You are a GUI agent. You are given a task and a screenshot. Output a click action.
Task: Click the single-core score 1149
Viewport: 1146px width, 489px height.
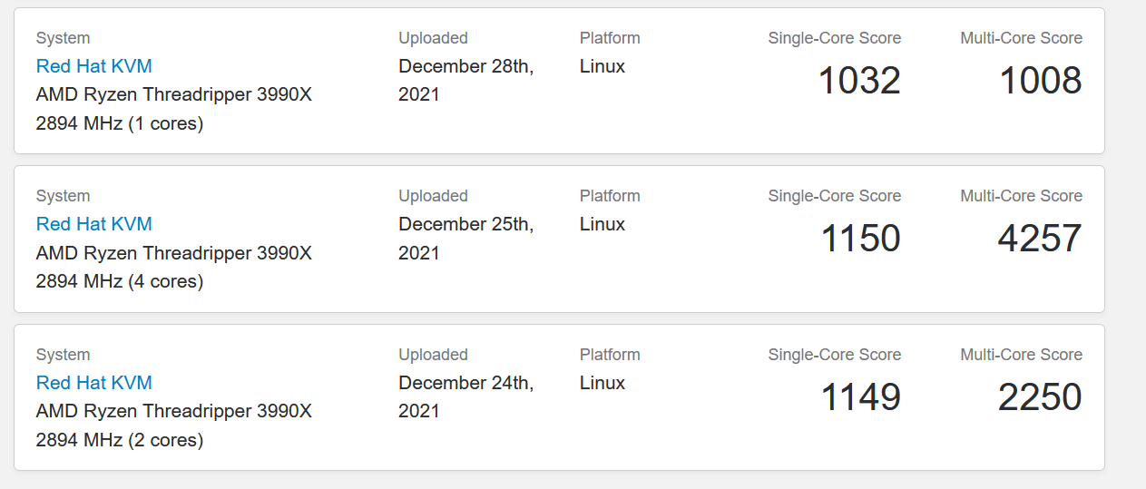point(860,397)
